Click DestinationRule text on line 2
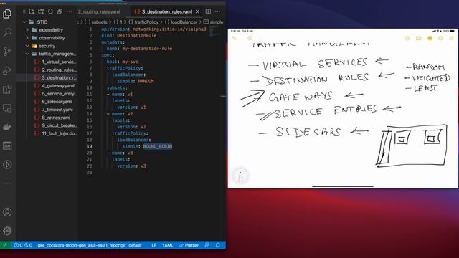459x258 pixels. coord(137,35)
